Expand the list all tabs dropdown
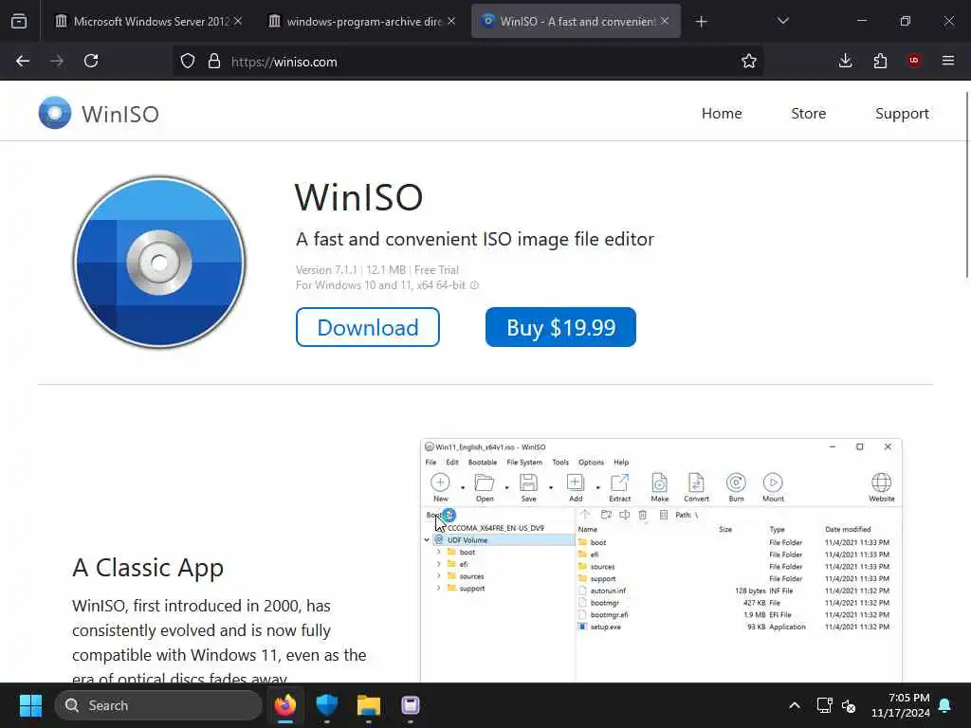The width and height of the screenshot is (971, 728). 782,21
